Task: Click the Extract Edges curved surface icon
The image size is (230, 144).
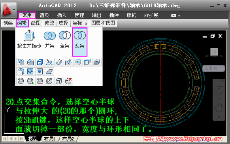Action: 21,72
